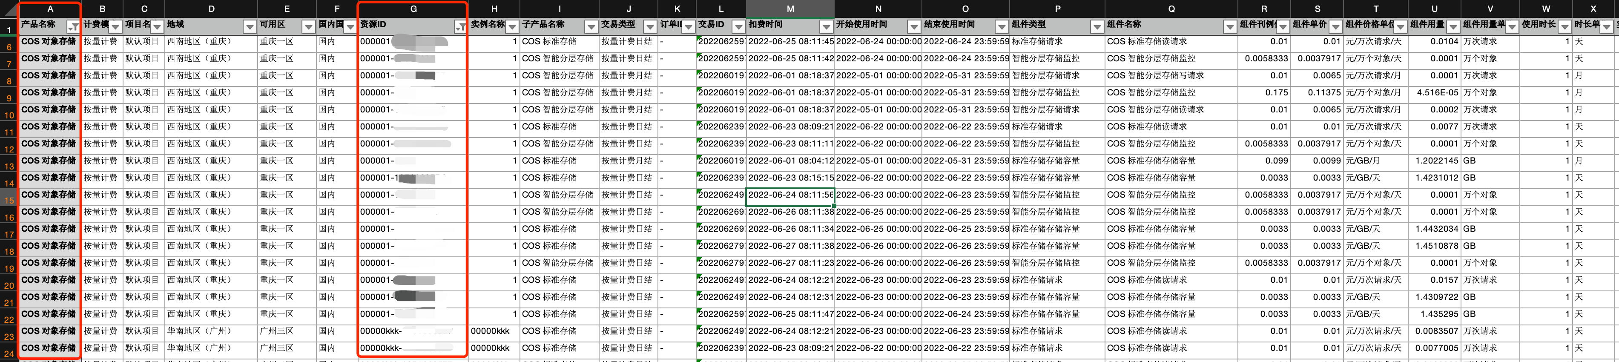This screenshot has width=1619, height=362.
Task: Select column D by its header
Action: point(212,9)
